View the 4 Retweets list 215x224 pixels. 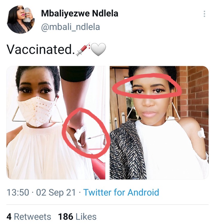tap(29, 217)
